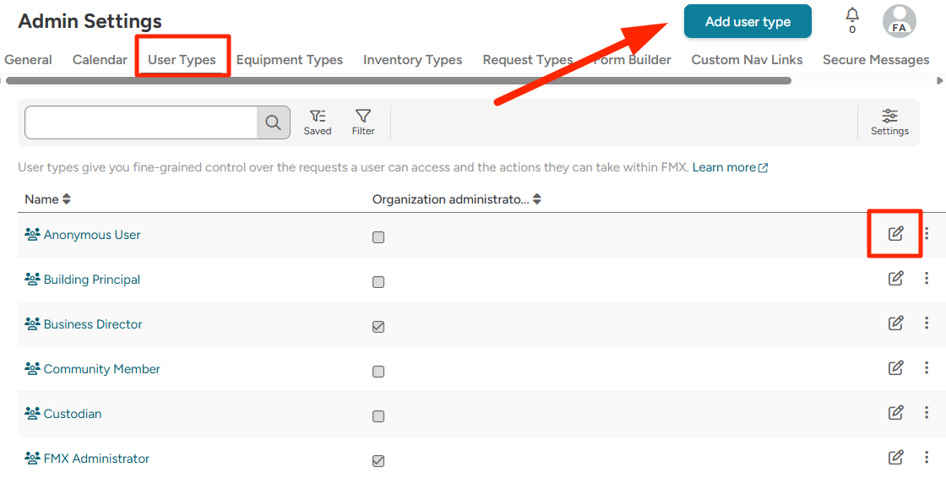Edit the Custodian user type
The image size is (946, 478).
(895, 413)
